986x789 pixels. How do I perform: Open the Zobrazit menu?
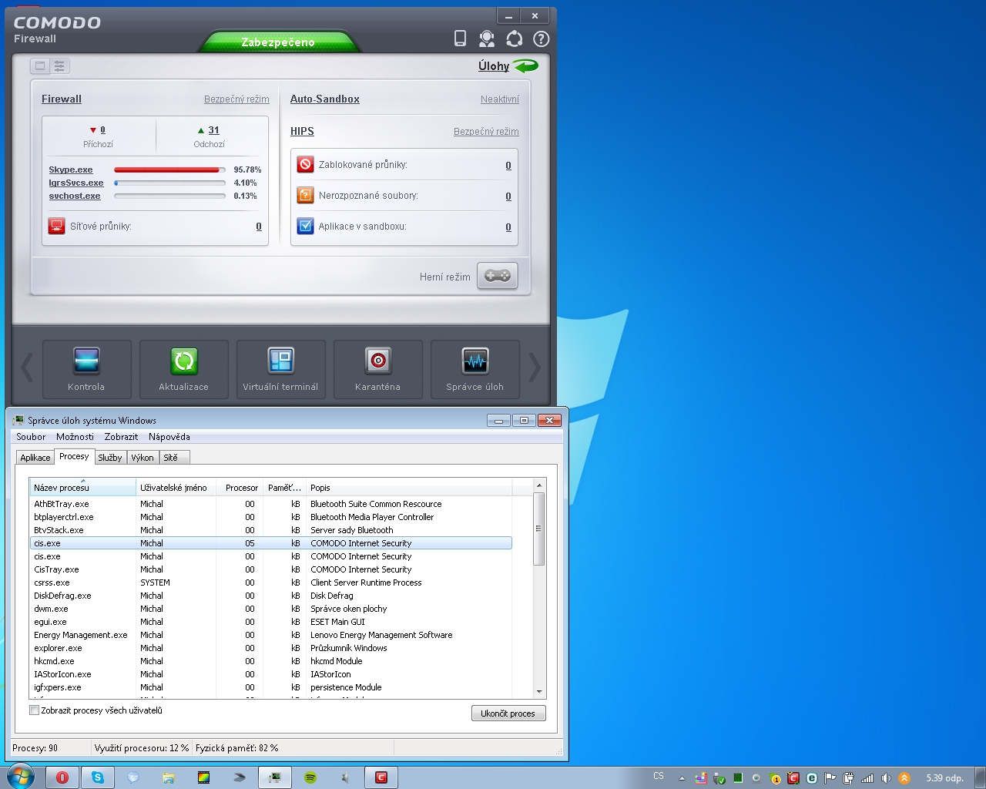coord(121,437)
